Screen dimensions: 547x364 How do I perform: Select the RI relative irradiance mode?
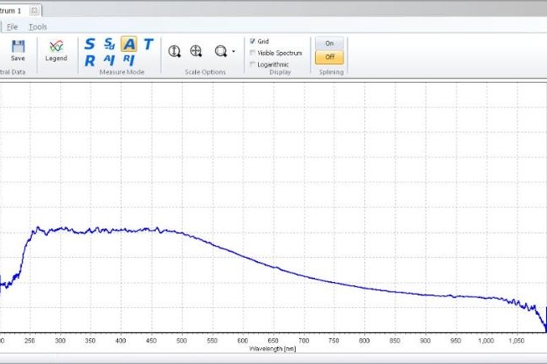tap(129, 59)
